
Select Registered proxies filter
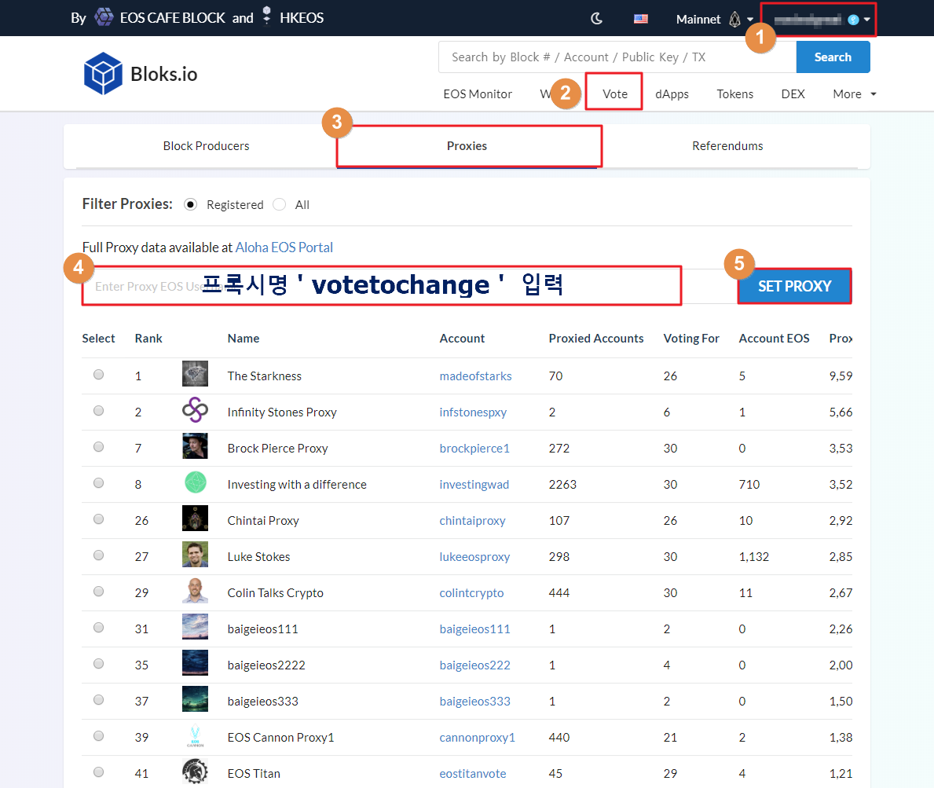pos(191,205)
